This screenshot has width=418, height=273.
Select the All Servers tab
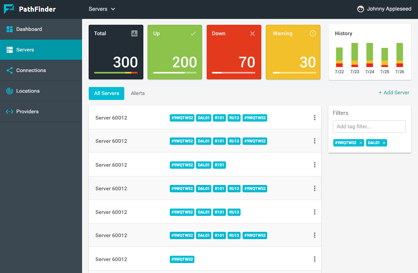[x=106, y=93]
